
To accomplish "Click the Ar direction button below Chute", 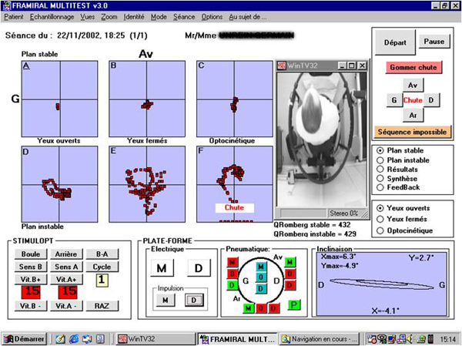I will 413,115.
